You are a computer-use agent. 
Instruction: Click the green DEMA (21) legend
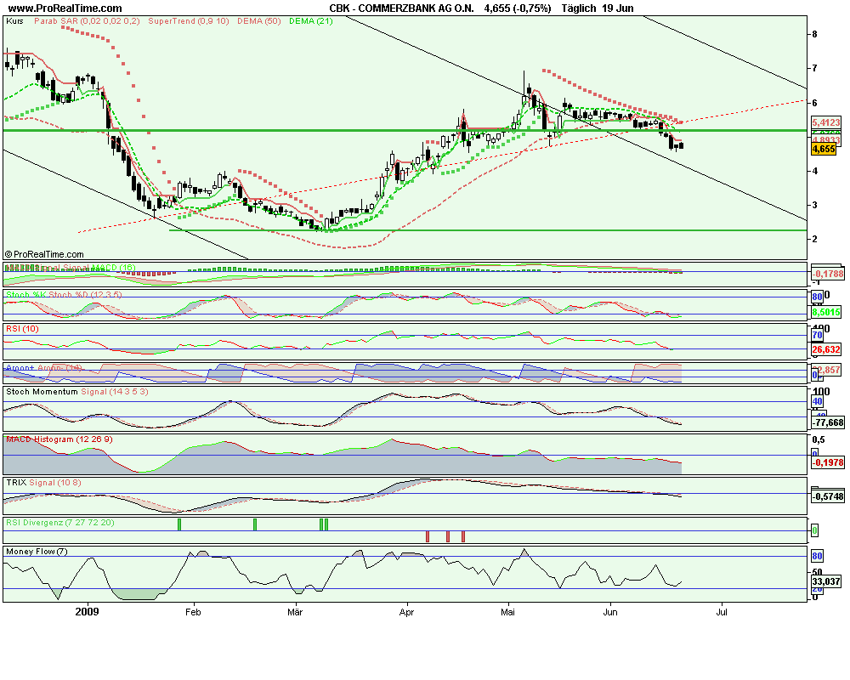point(311,21)
